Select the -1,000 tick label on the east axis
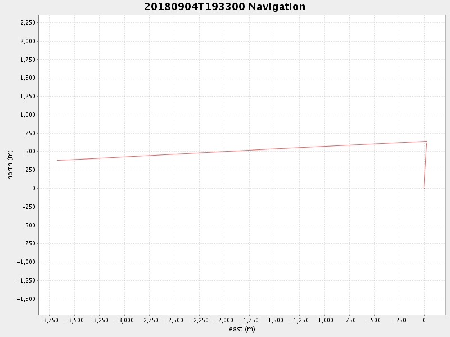The width and height of the screenshot is (450, 337). coord(324,320)
